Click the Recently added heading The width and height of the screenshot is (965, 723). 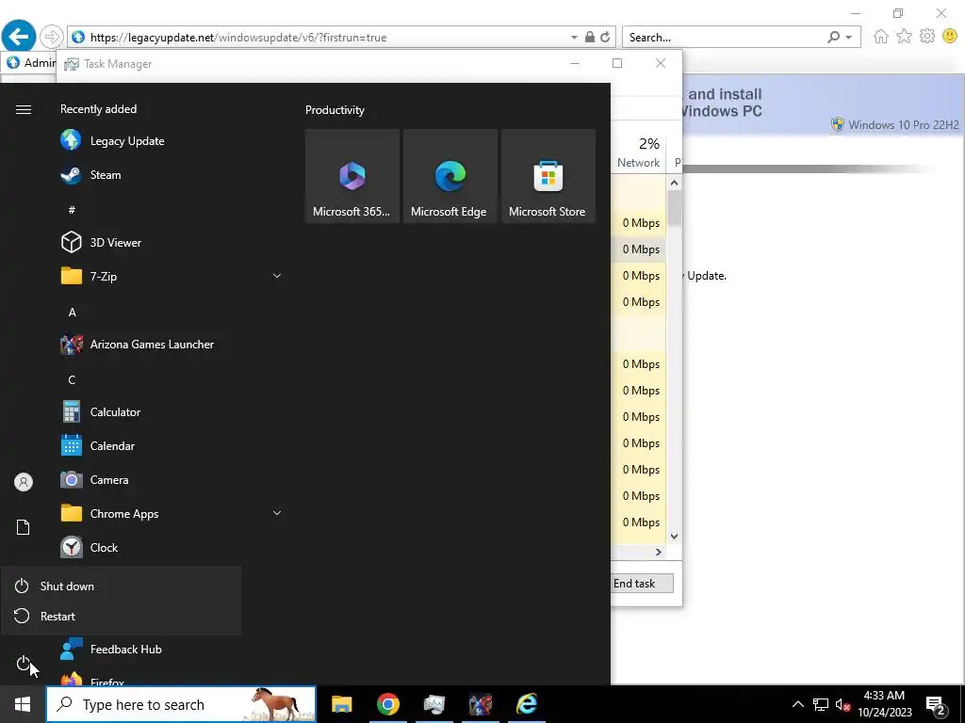click(x=98, y=109)
